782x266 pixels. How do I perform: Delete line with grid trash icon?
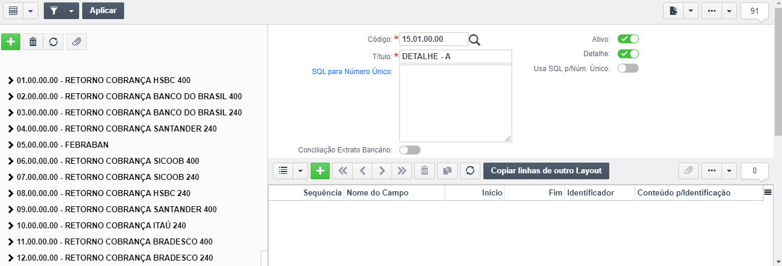coord(425,170)
